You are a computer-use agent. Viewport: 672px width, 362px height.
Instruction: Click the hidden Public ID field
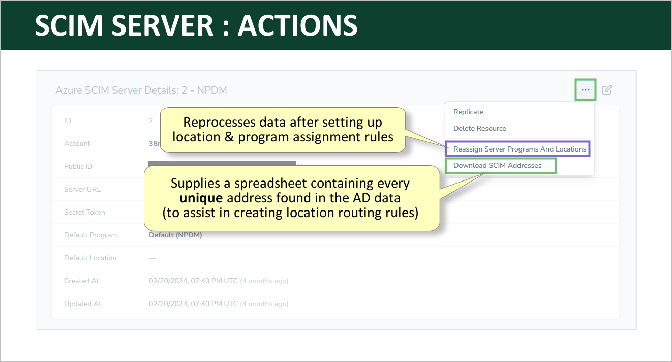(222, 164)
